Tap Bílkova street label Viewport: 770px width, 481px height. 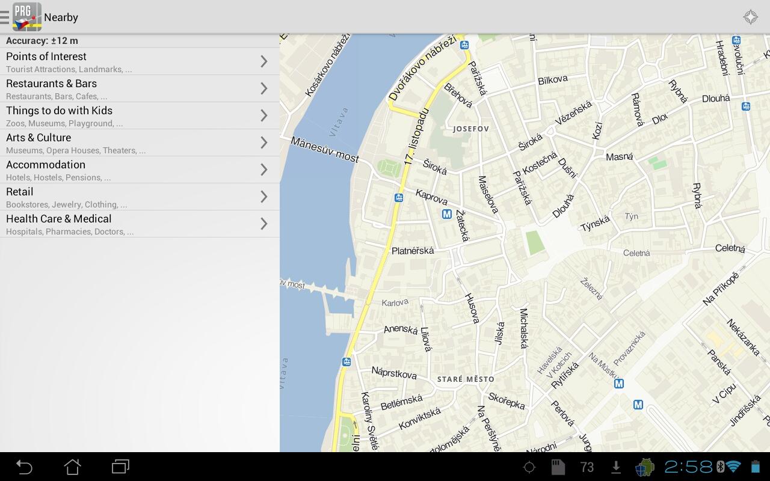[x=553, y=79]
